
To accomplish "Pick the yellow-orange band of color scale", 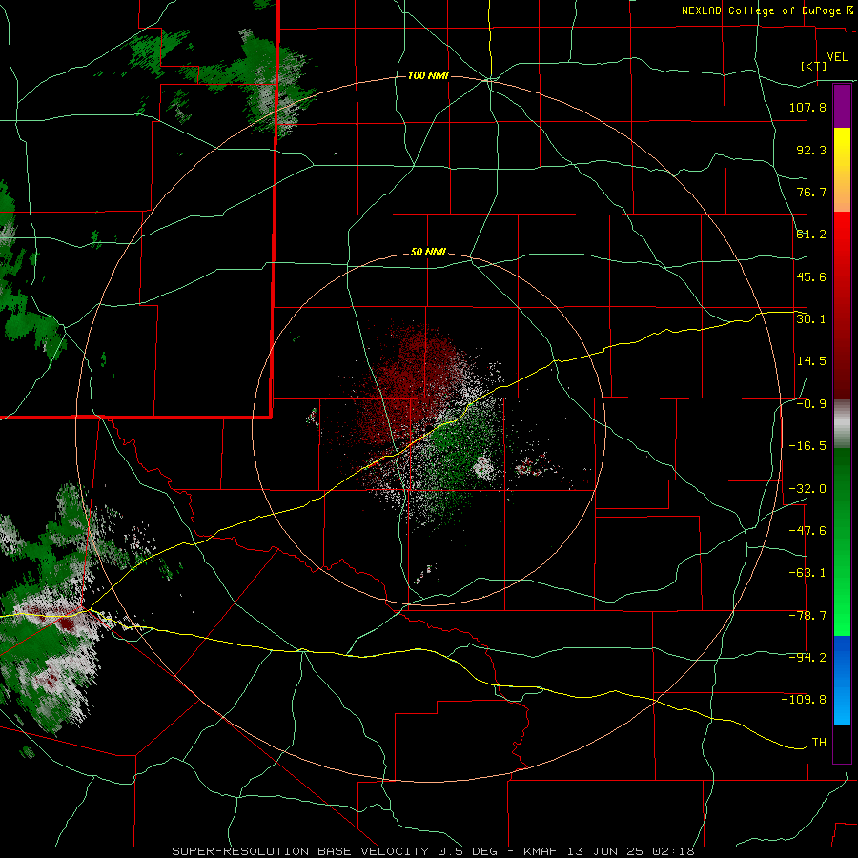I will tap(842, 170).
